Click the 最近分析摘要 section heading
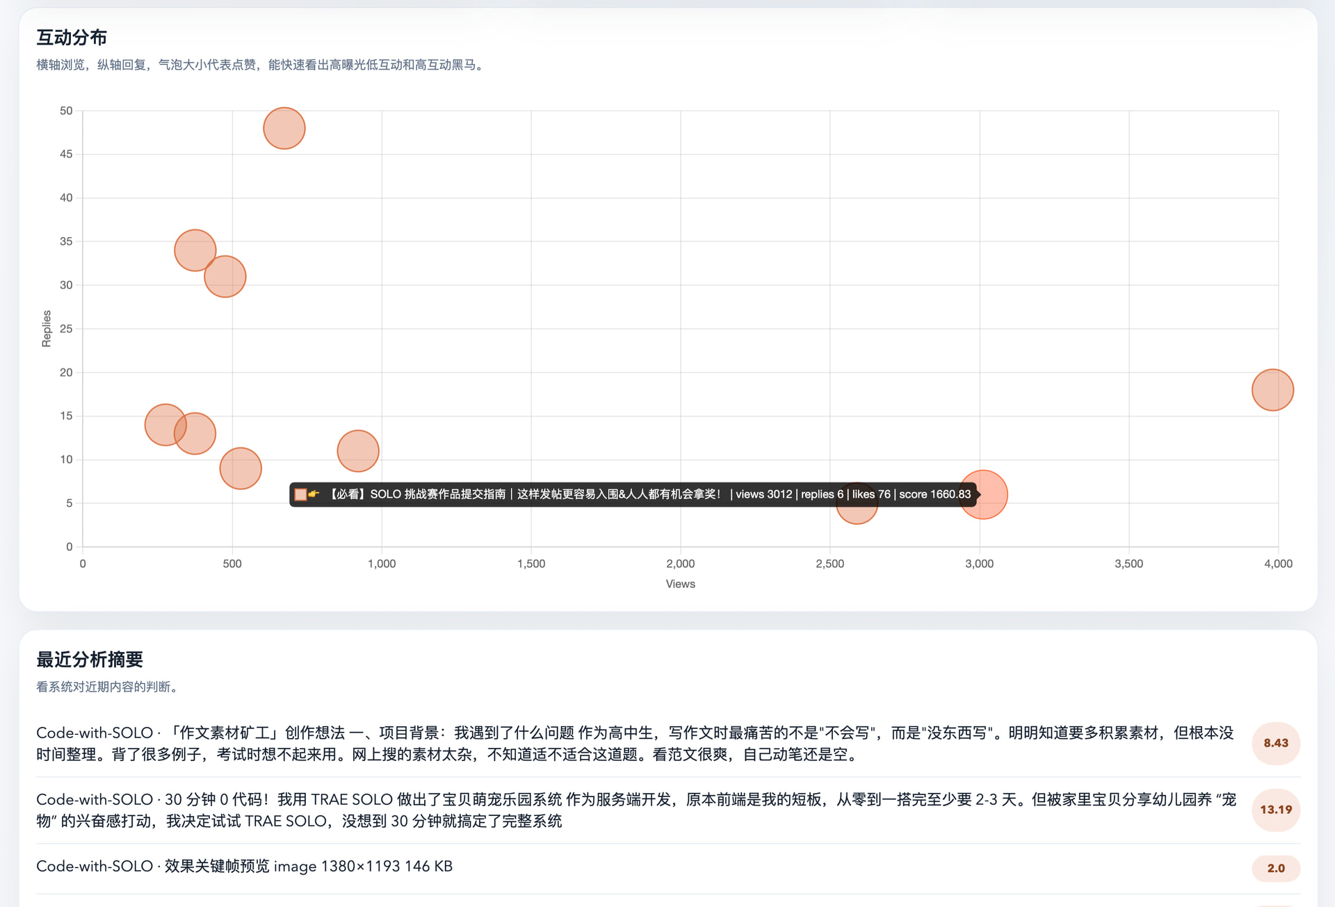Viewport: 1335px width, 907px height. (90, 660)
